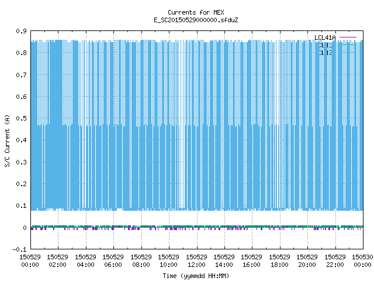Click the 0.9 y-axis tick label

coord(21,31)
